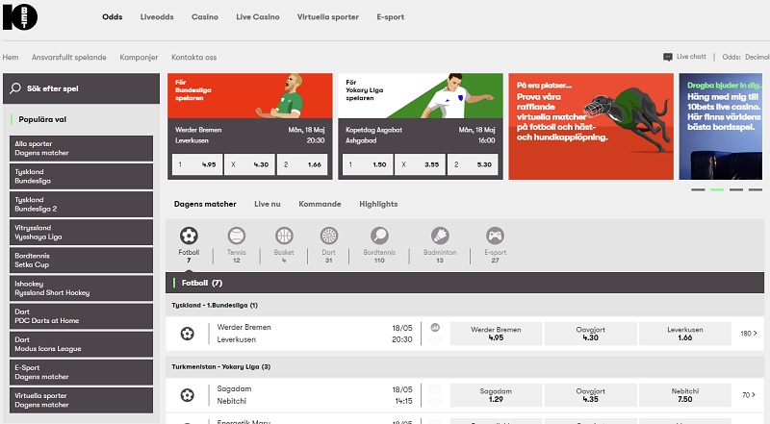Click the Live chatt icon
This screenshot has width=770, height=424.
pyautogui.click(x=668, y=57)
